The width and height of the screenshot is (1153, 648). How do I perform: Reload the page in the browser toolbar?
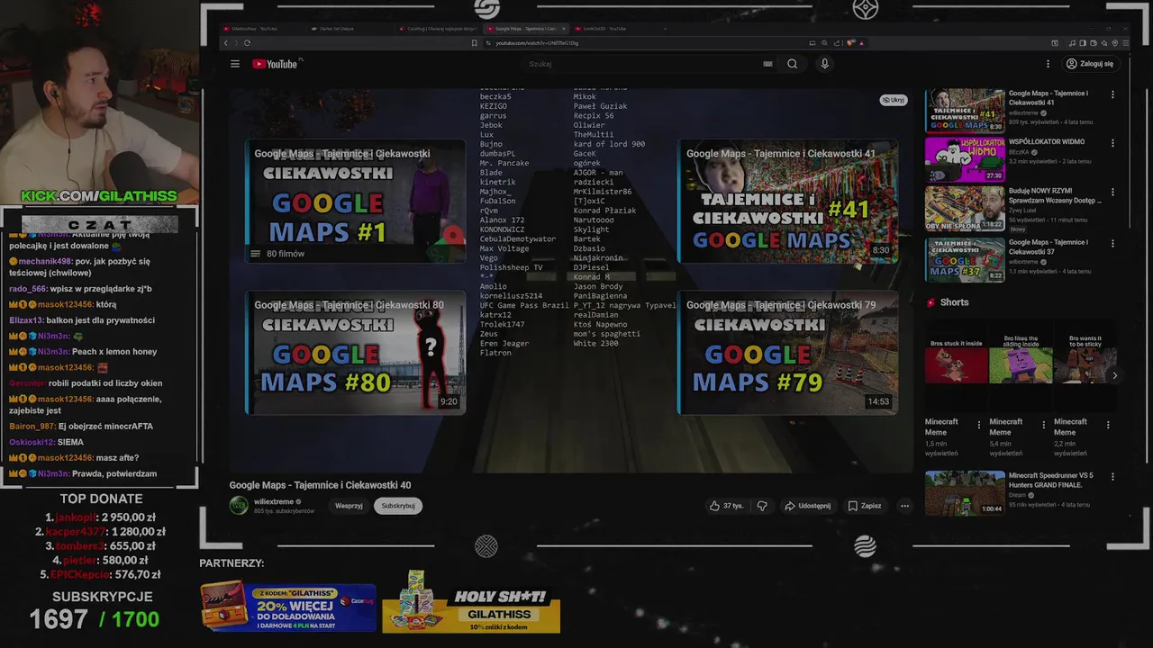point(247,42)
